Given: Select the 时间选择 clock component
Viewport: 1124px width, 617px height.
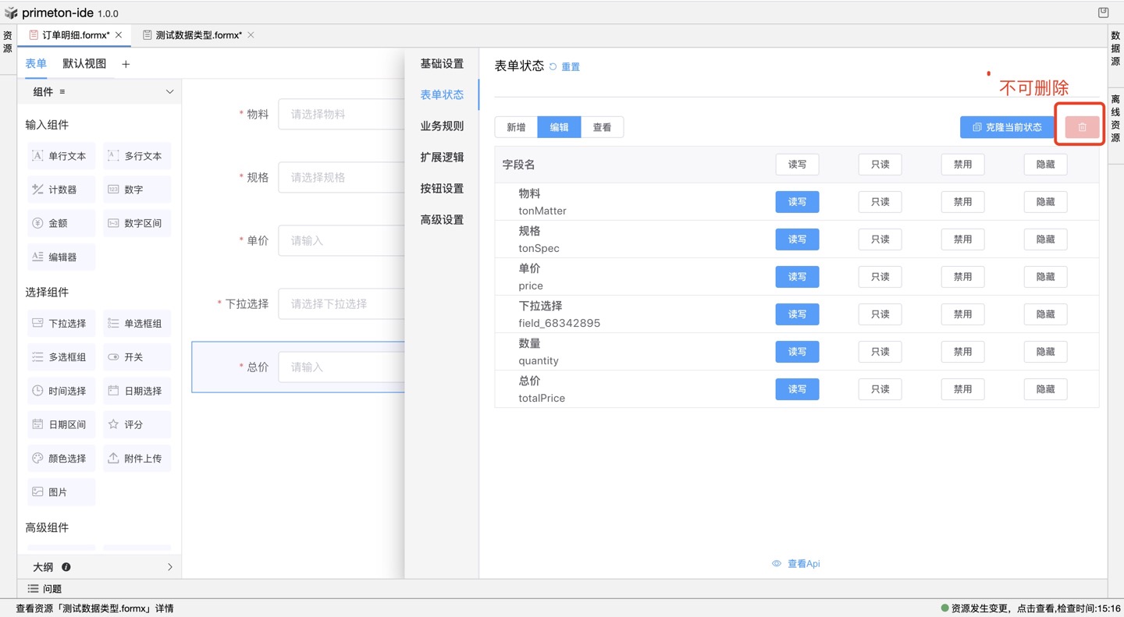Looking at the screenshot, I should tap(60, 391).
